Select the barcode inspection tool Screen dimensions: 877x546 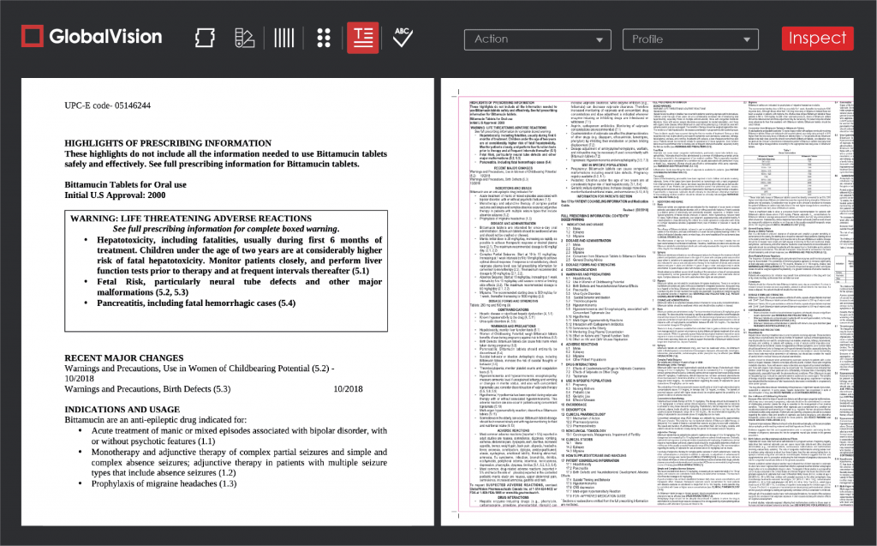(x=283, y=38)
